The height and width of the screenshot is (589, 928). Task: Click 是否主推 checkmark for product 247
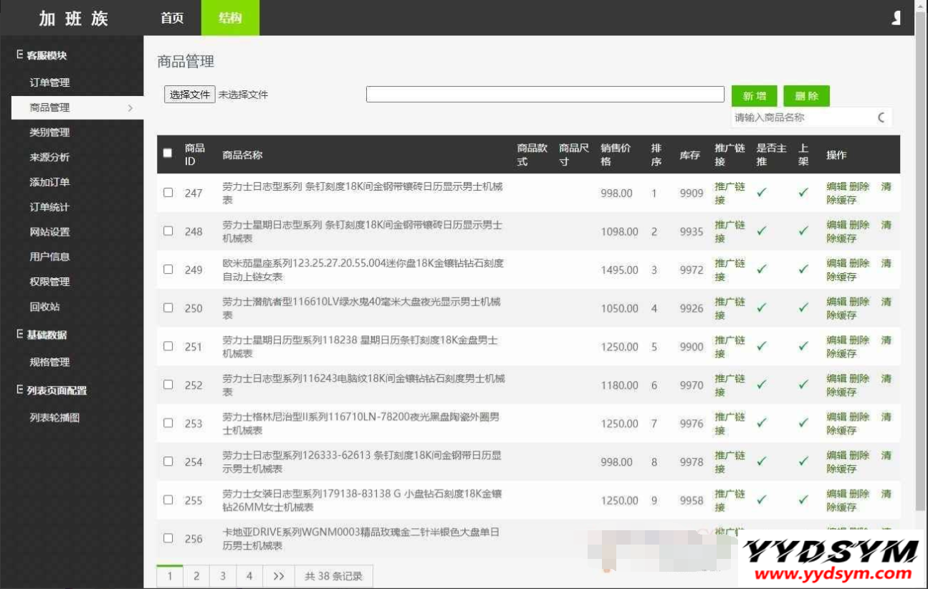click(x=762, y=193)
